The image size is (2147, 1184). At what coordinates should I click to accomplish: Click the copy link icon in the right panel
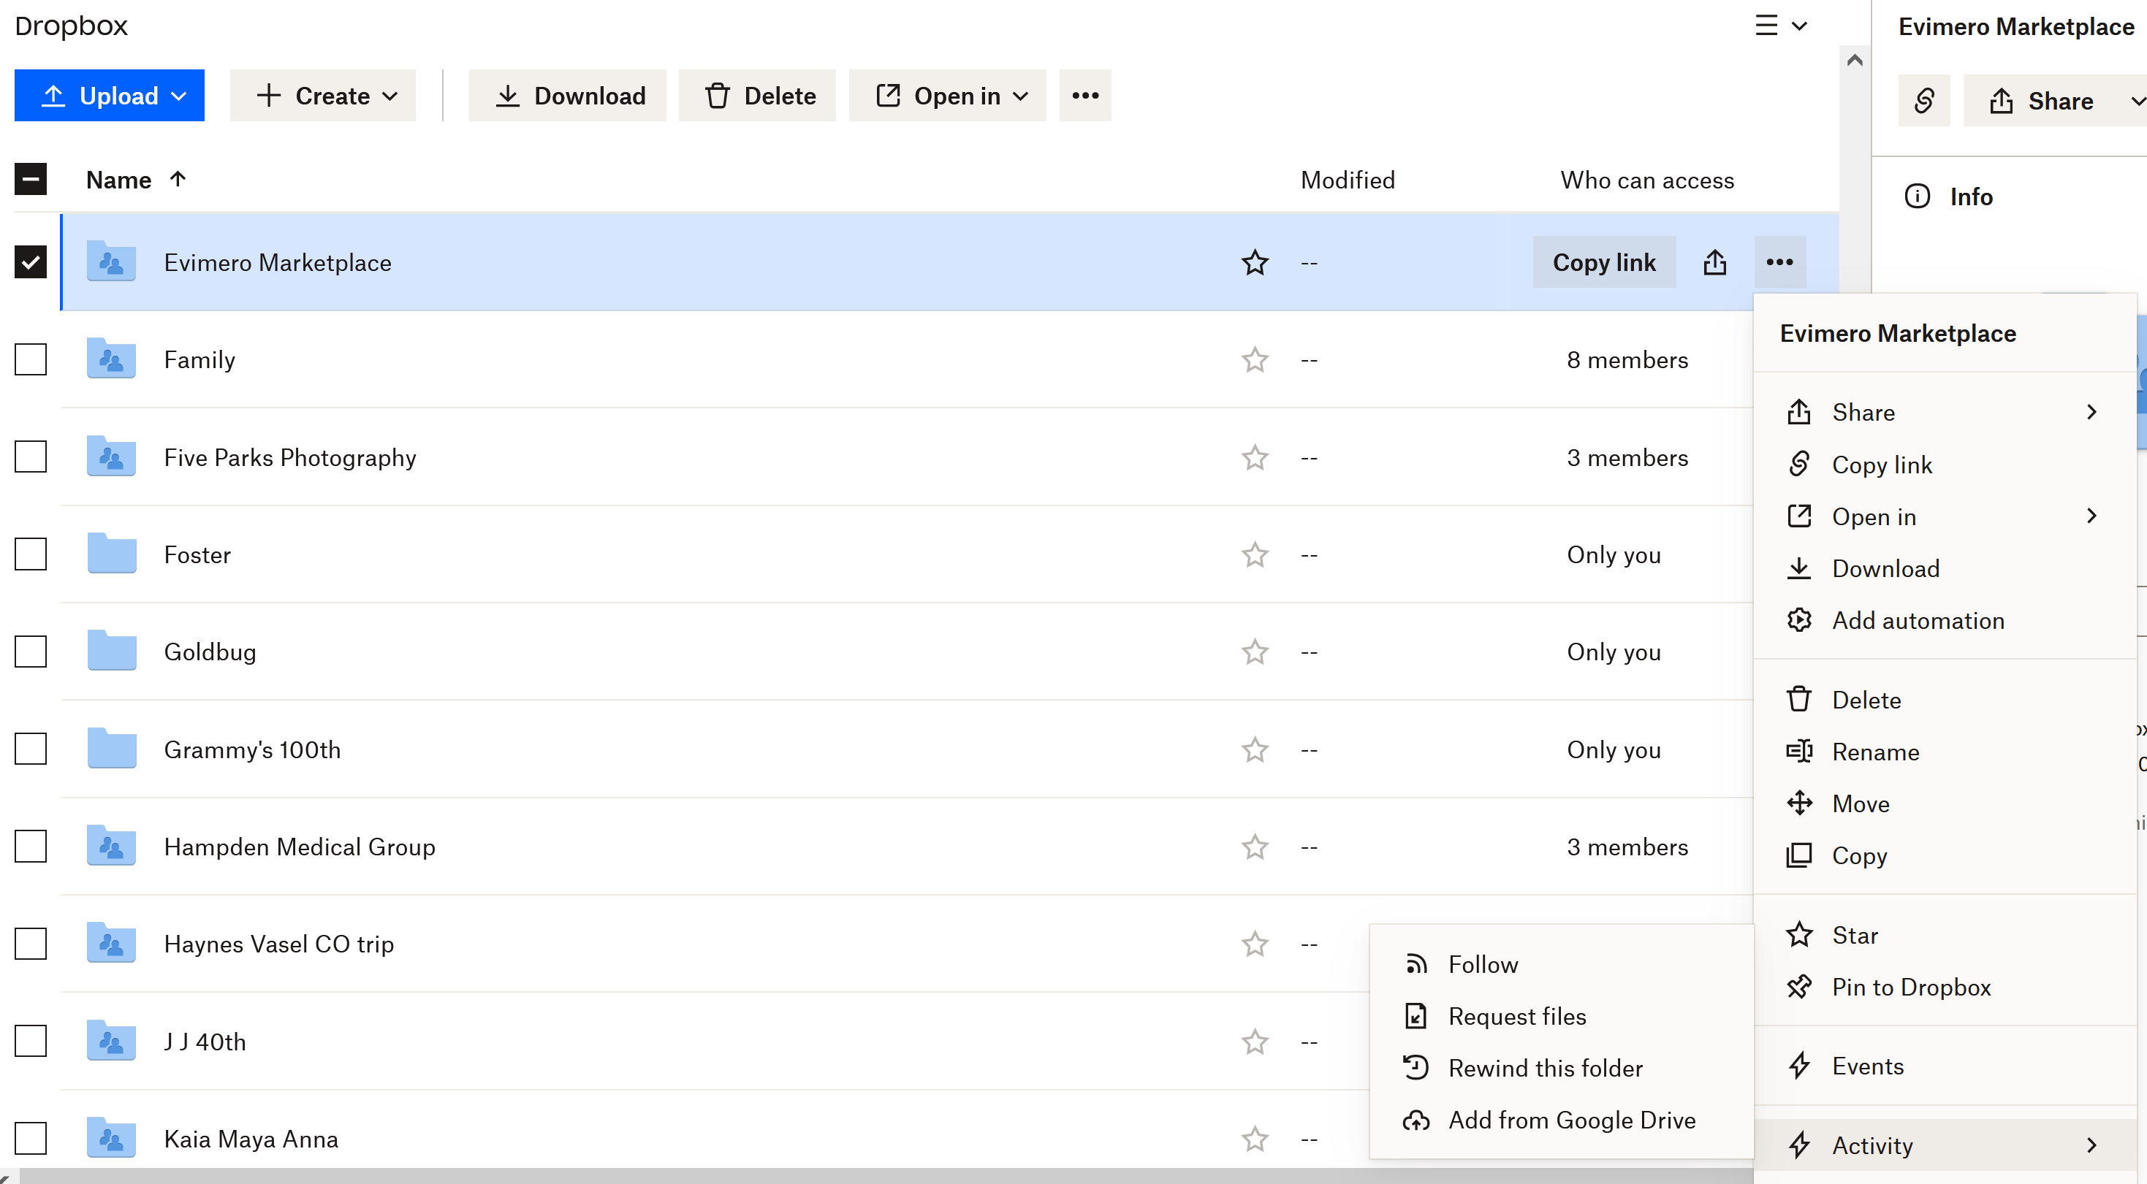(x=1923, y=101)
